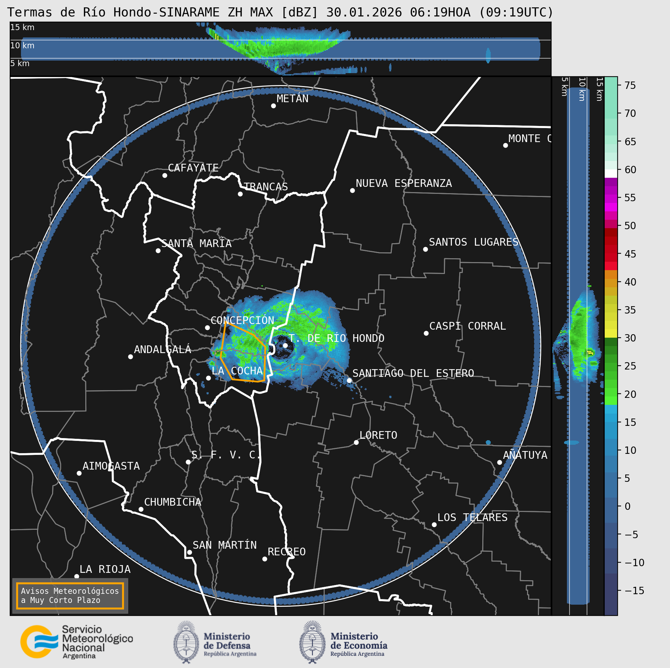Click the LOS TELARES label

(x=473, y=518)
